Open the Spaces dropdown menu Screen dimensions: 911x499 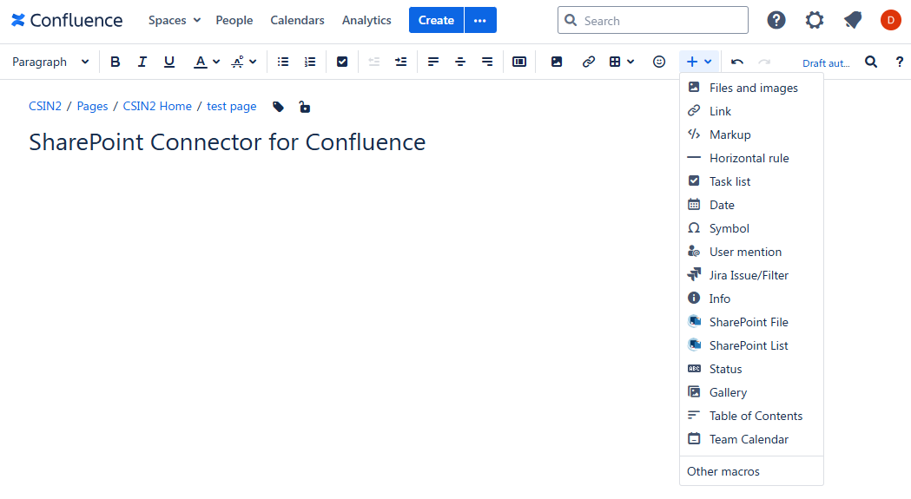point(174,20)
